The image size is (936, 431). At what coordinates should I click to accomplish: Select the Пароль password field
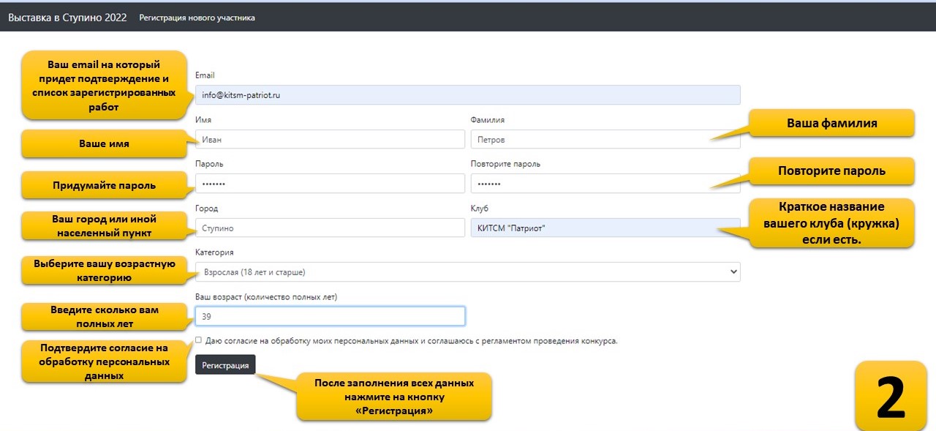click(330, 183)
